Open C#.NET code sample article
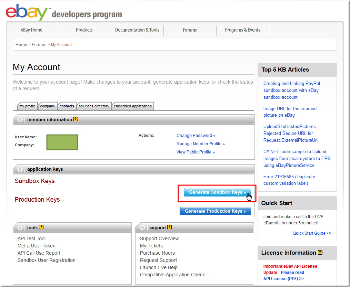The height and width of the screenshot is (287, 350). (x=297, y=158)
